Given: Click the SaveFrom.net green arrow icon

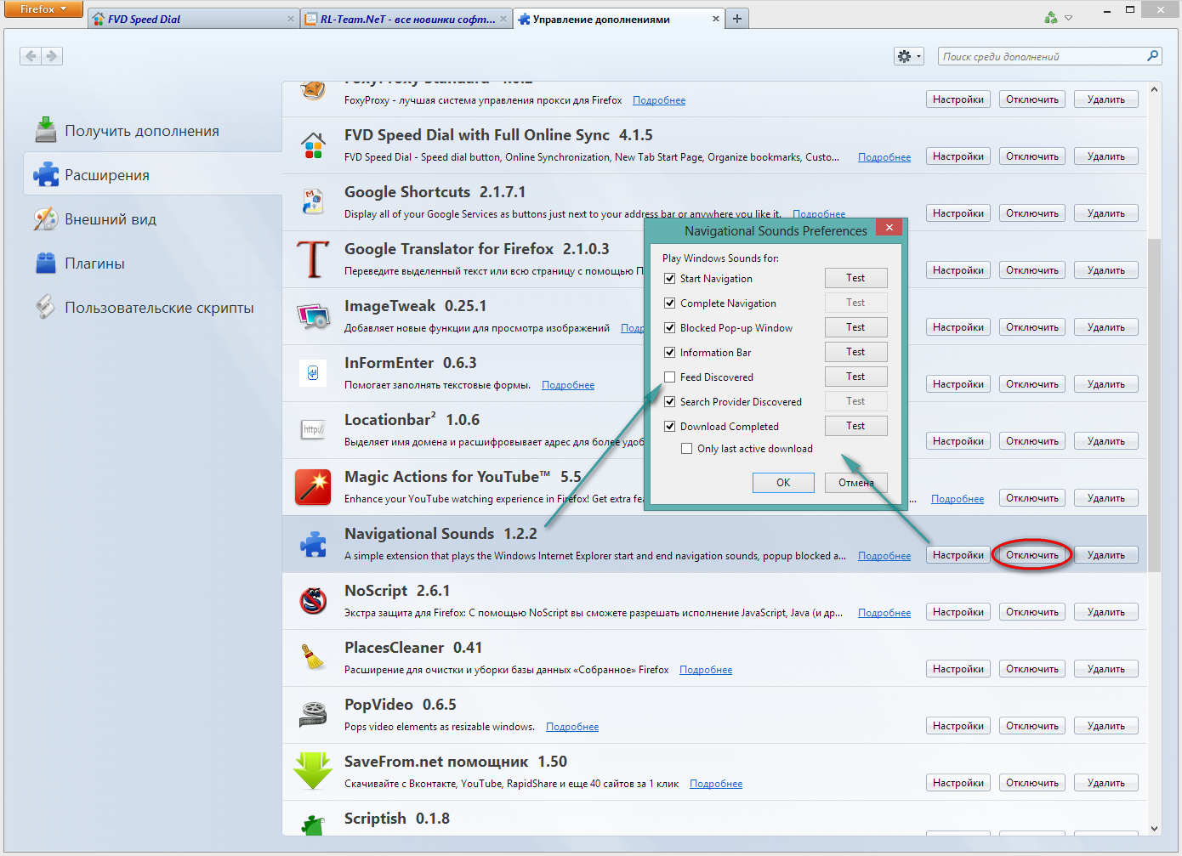Looking at the screenshot, I should click(x=313, y=770).
